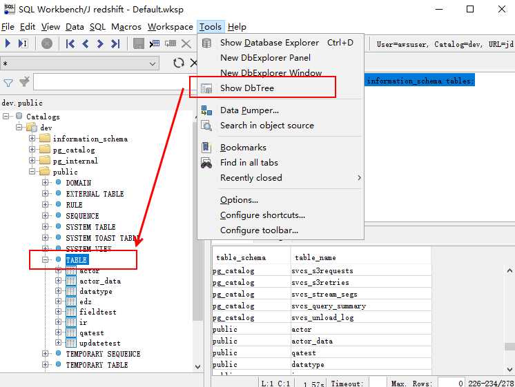Collapse the Catalogs root node

(x=6, y=116)
